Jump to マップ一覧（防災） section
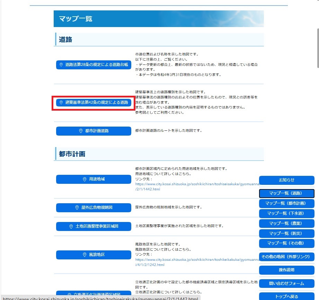 (287, 233)
